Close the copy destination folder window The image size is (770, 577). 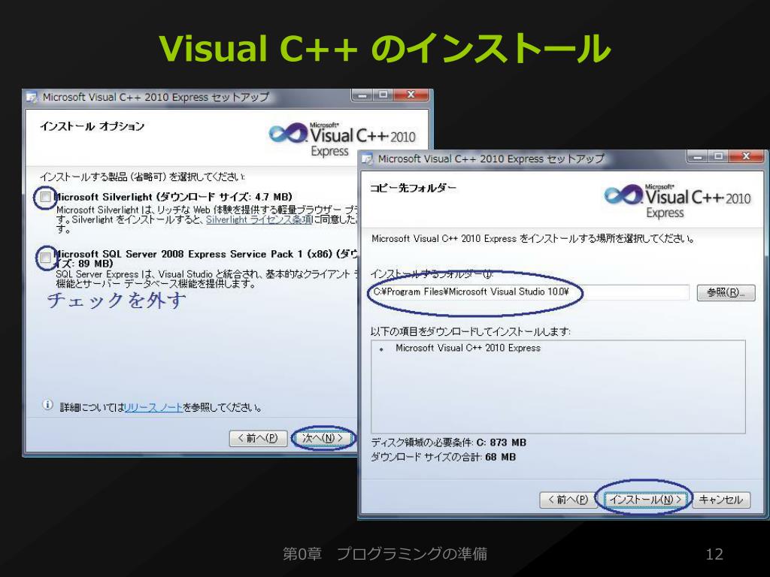(747, 156)
